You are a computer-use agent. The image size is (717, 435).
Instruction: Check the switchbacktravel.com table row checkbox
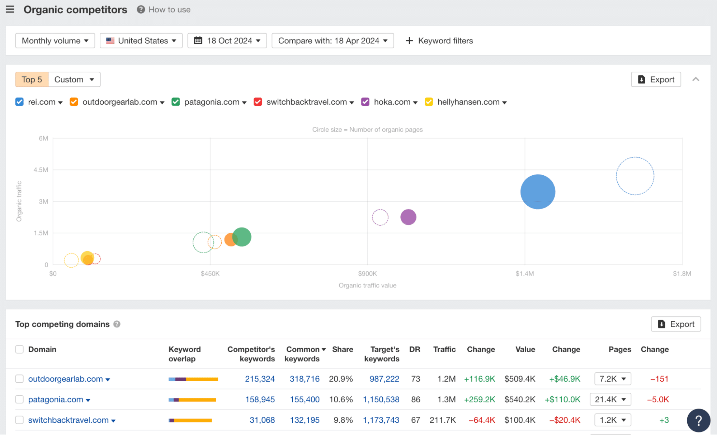pyautogui.click(x=19, y=420)
